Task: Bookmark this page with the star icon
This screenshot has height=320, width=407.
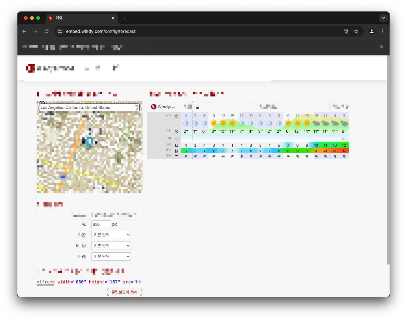Action: pos(356,31)
